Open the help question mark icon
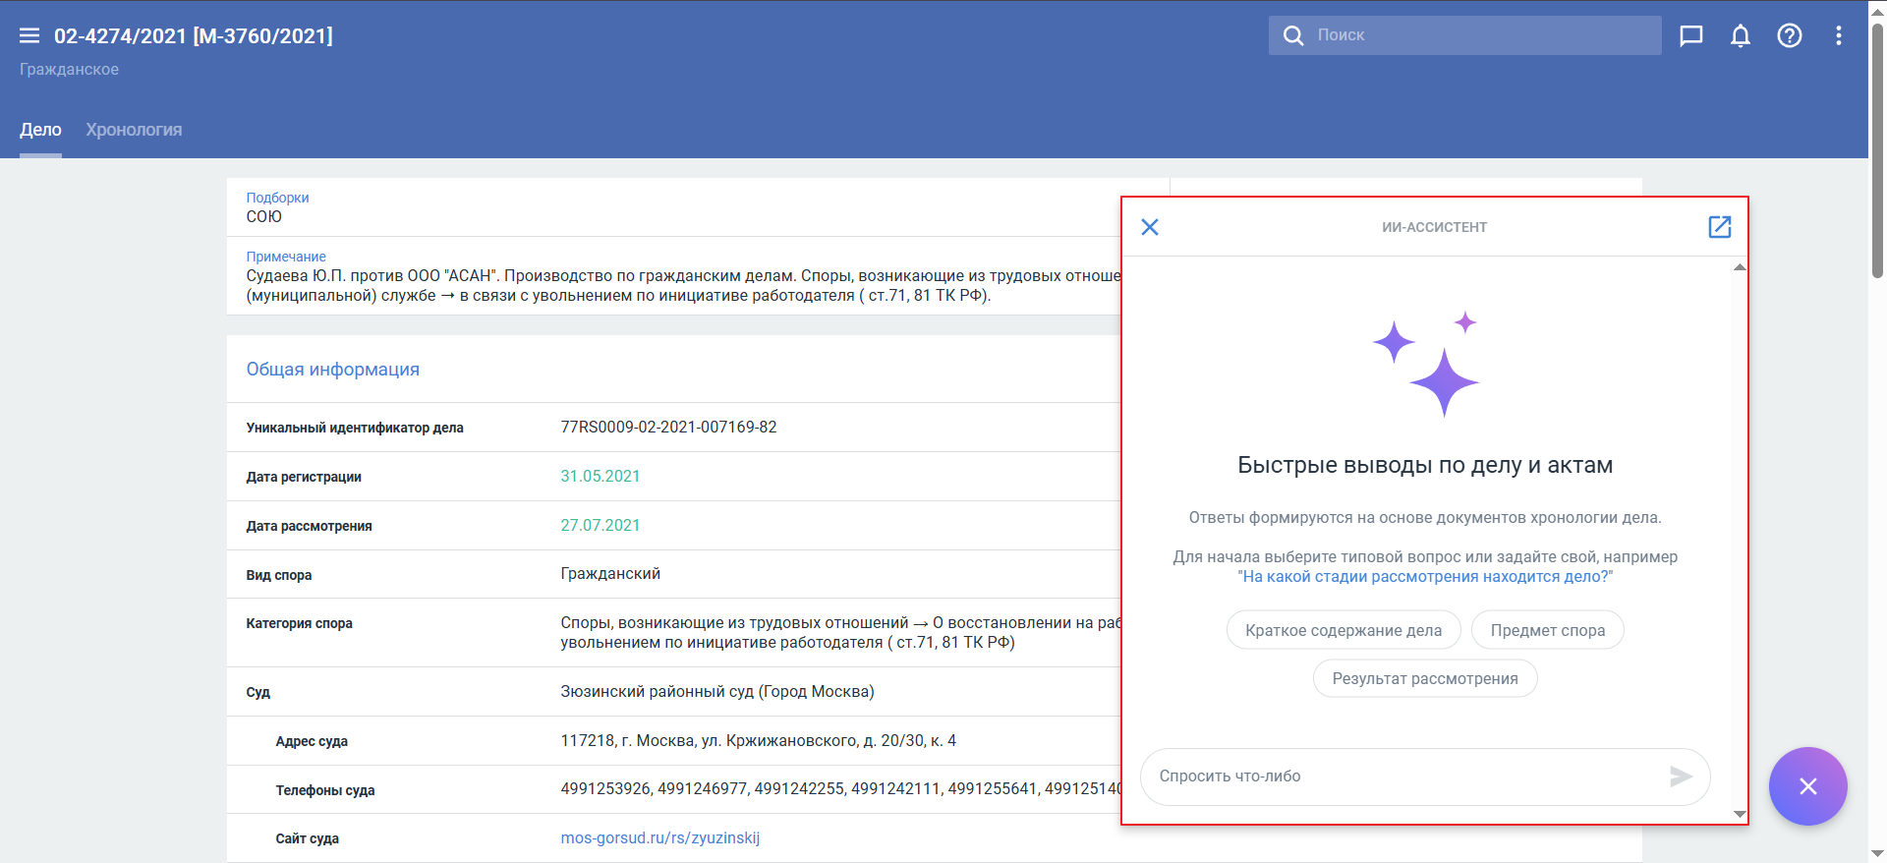 coord(1789,35)
